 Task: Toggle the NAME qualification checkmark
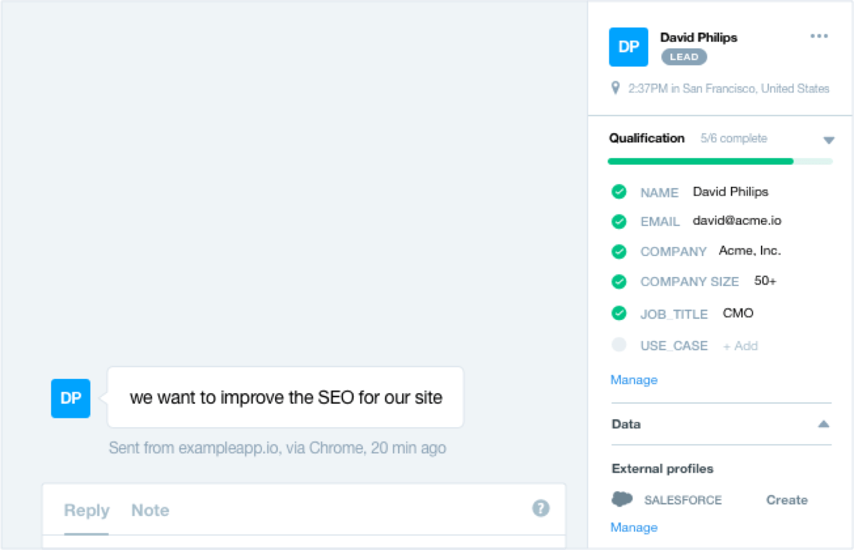tap(618, 192)
